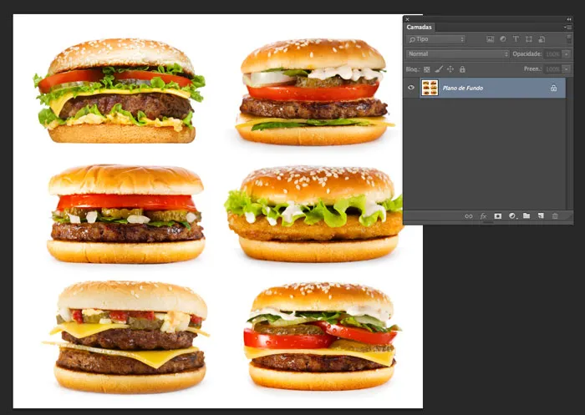Image resolution: width=585 pixels, height=415 pixels.
Task: Toggle the layer filtering switch
Action: click(568, 38)
